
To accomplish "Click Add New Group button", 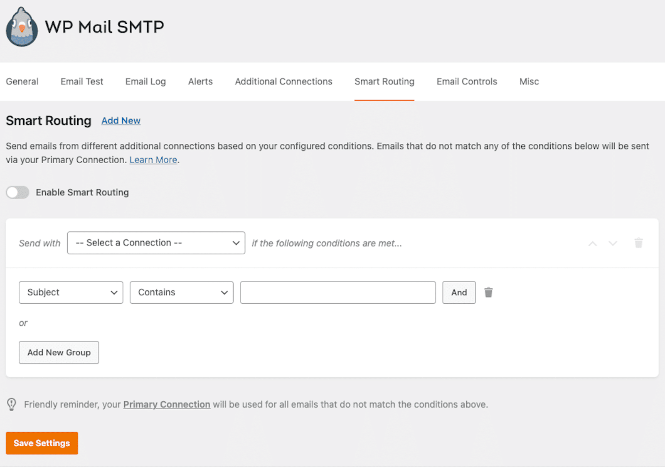I will click(x=59, y=352).
